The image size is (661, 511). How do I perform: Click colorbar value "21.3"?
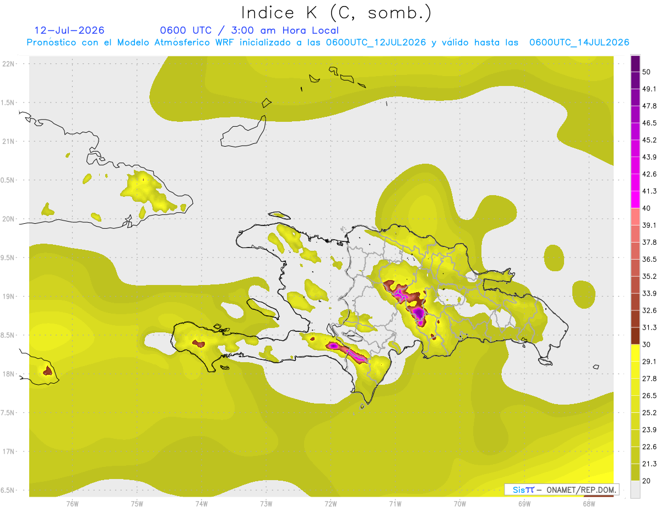point(649,464)
